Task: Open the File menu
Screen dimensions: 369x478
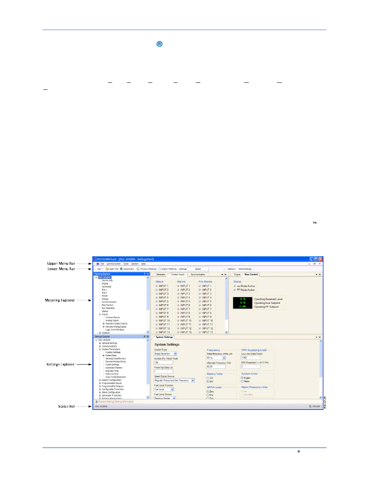Action: [x=102, y=264]
